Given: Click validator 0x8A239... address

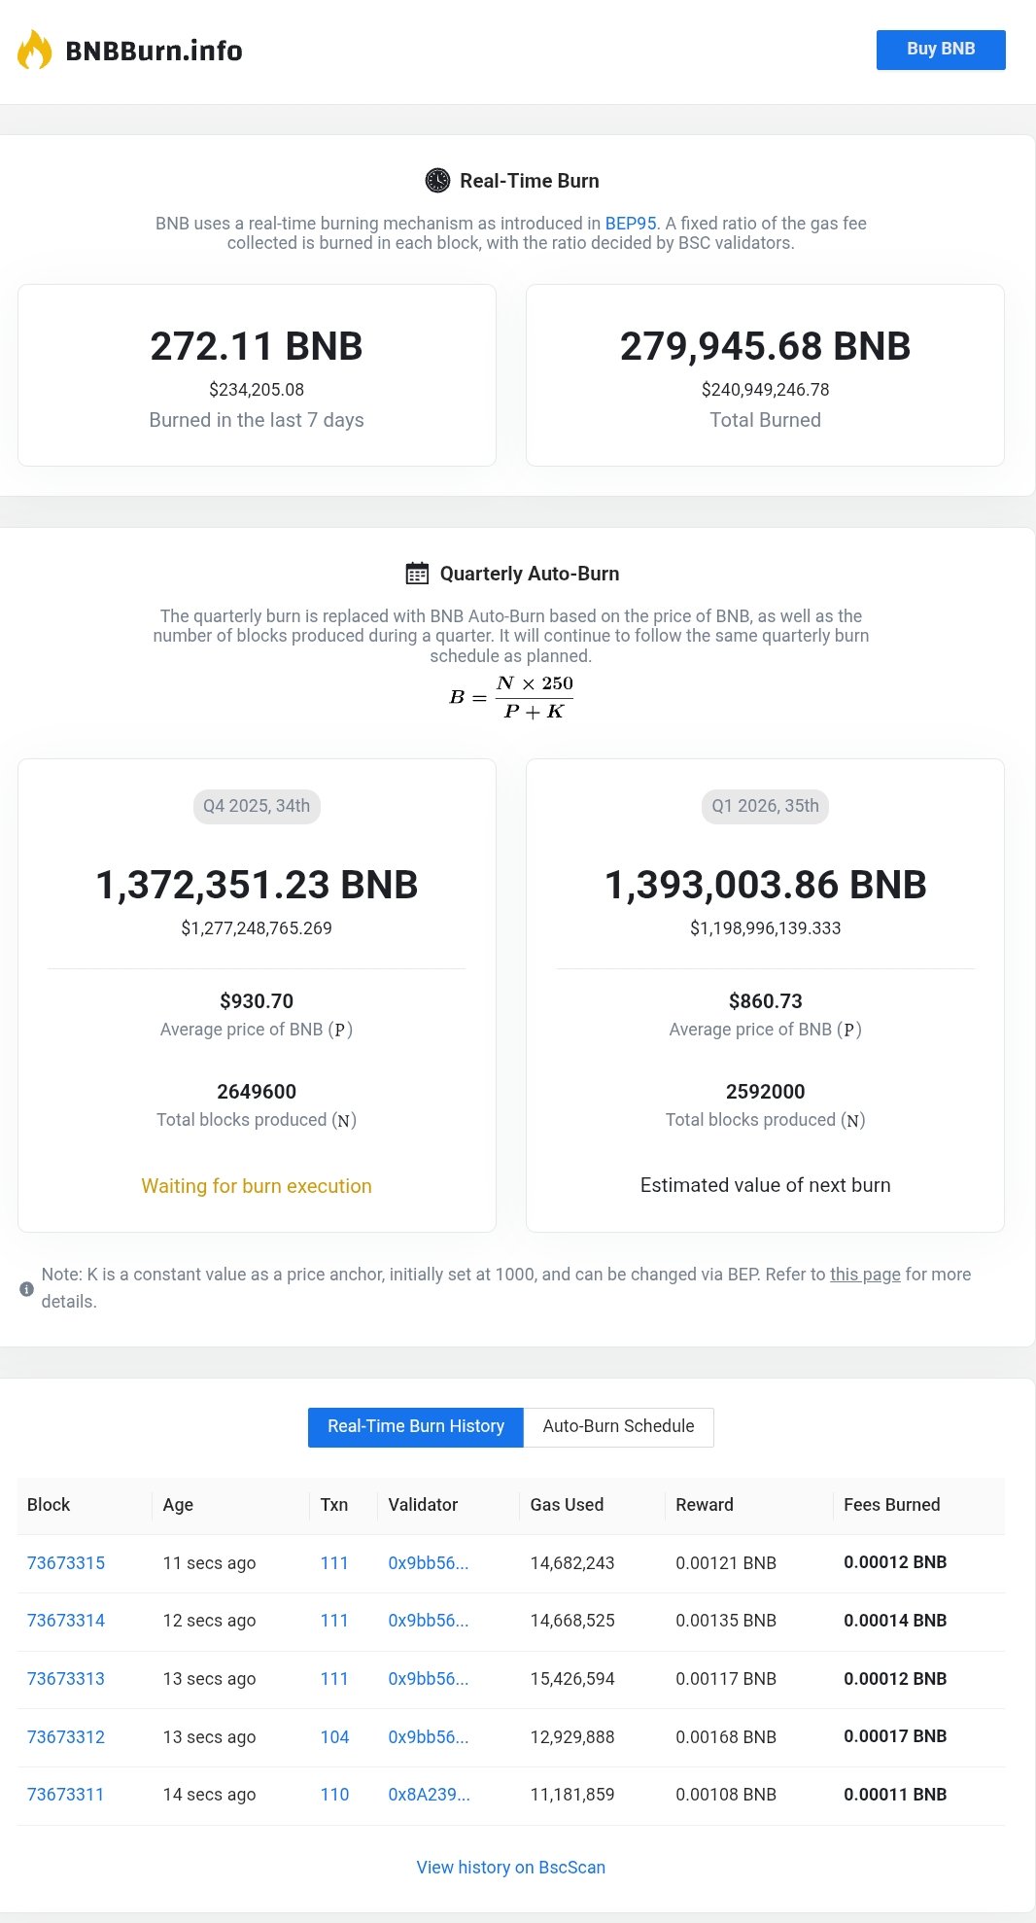Looking at the screenshot, I should [x=429, y=1795].
